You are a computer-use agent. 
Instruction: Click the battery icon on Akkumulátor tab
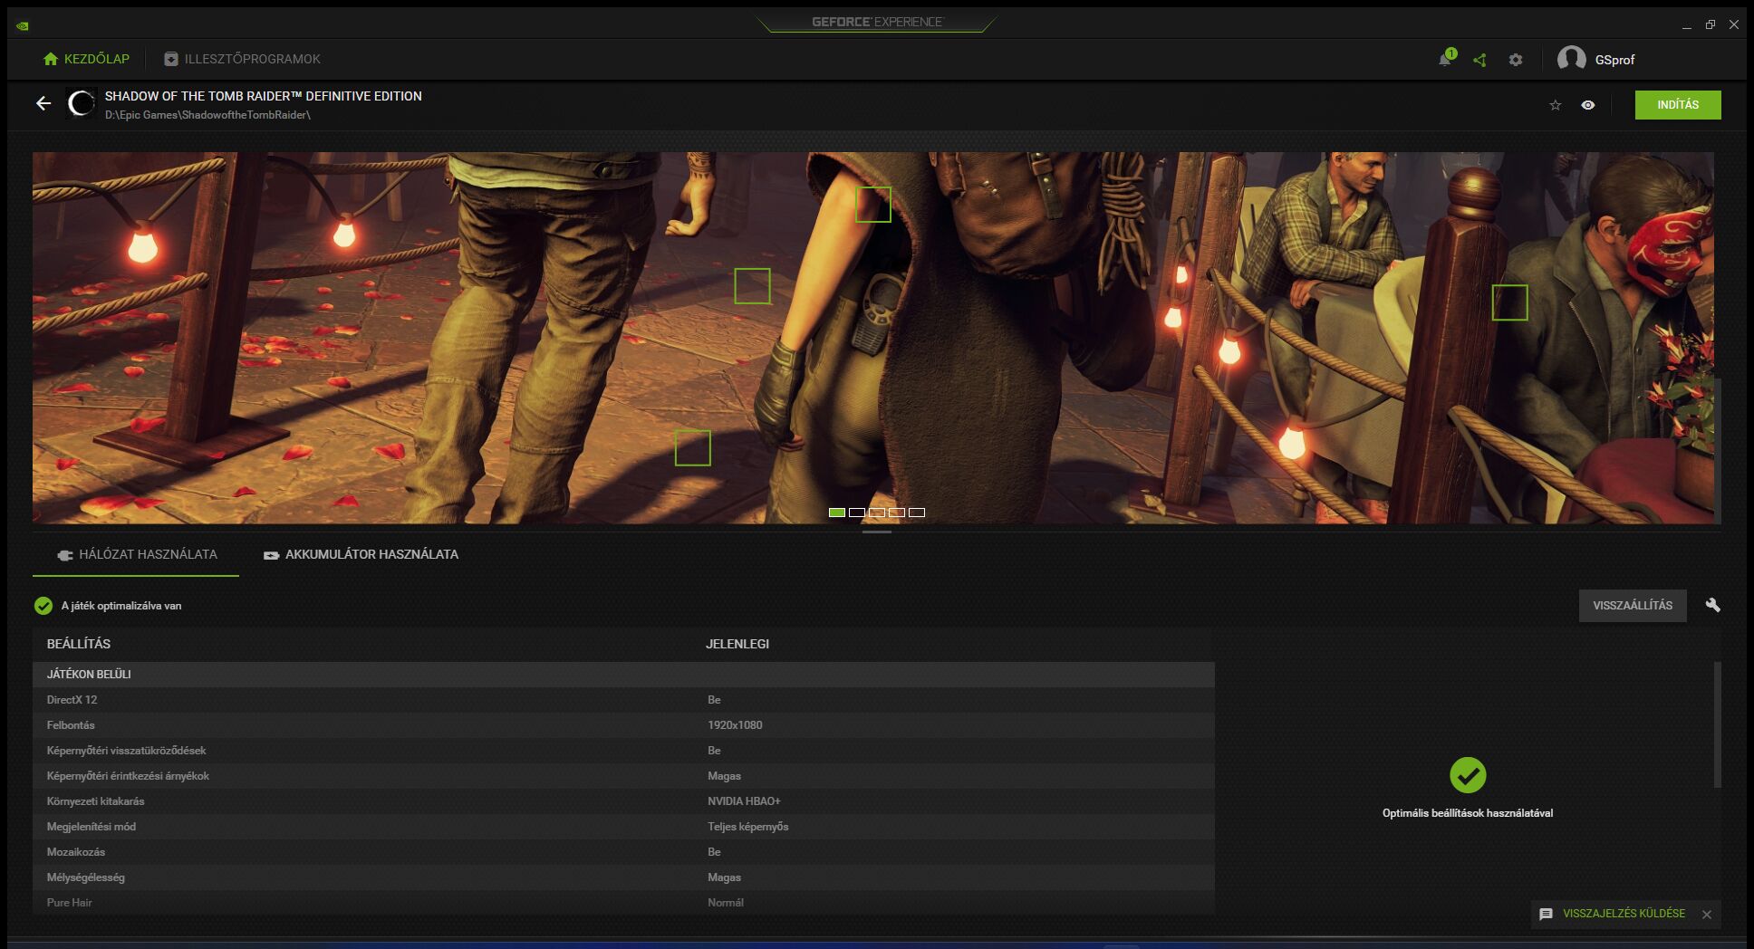tap(271, 555)
